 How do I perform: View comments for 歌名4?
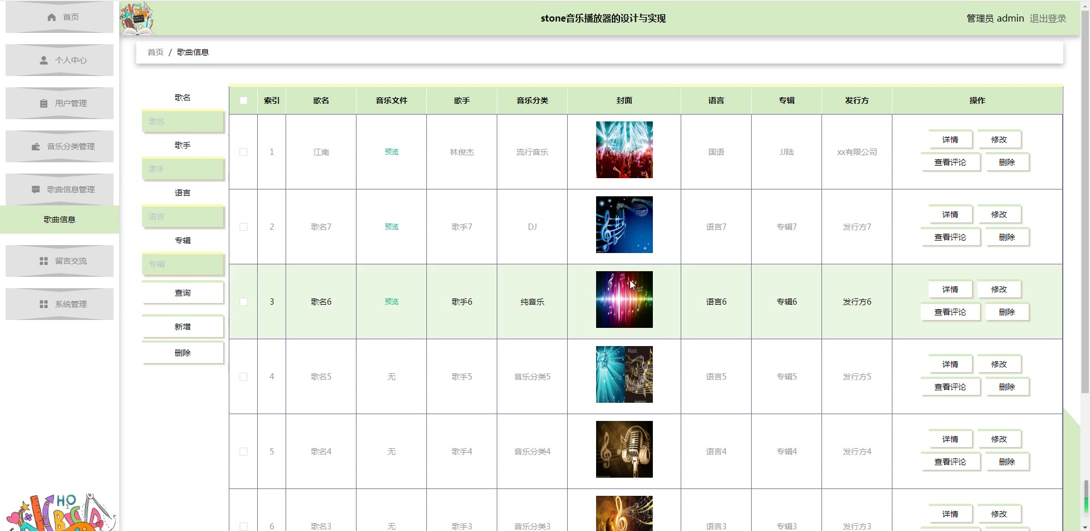(950, 462)
